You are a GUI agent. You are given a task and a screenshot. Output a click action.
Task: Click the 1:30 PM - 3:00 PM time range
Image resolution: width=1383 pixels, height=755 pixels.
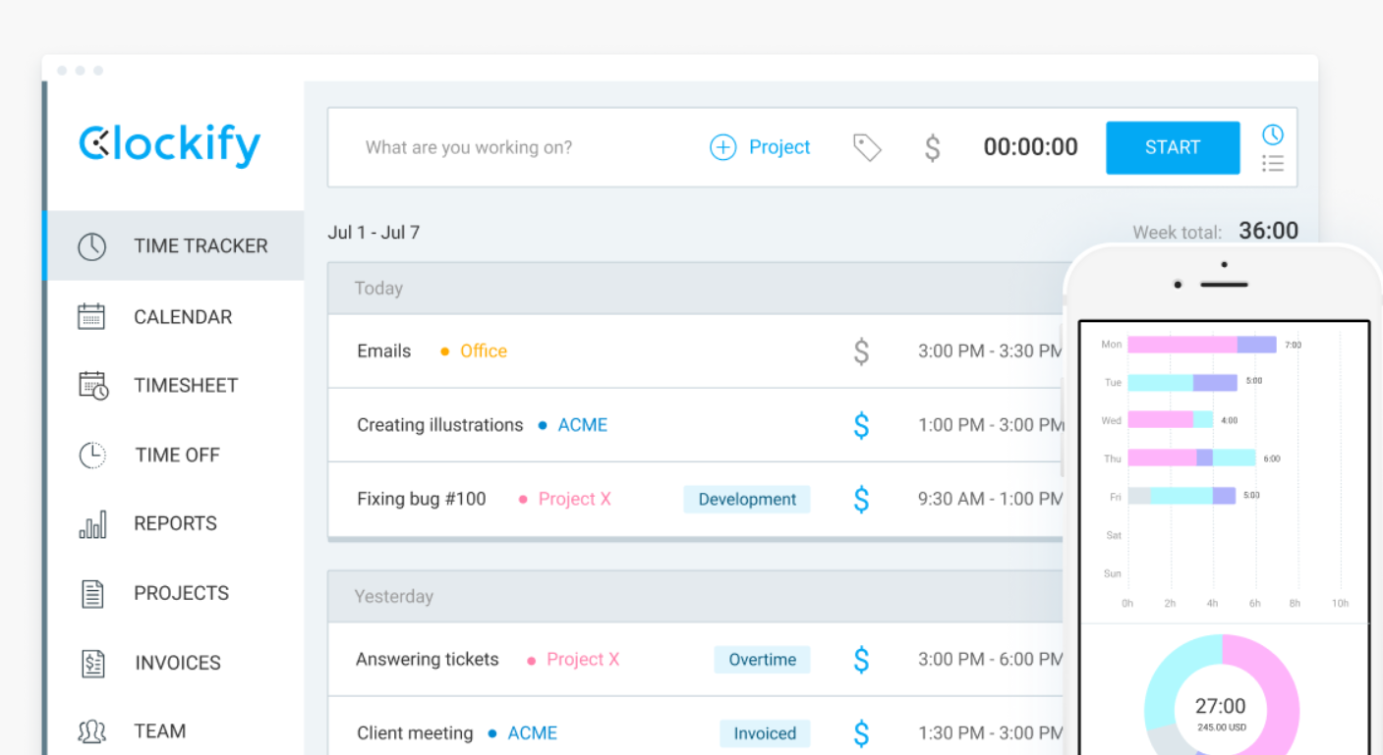point(991,733)
